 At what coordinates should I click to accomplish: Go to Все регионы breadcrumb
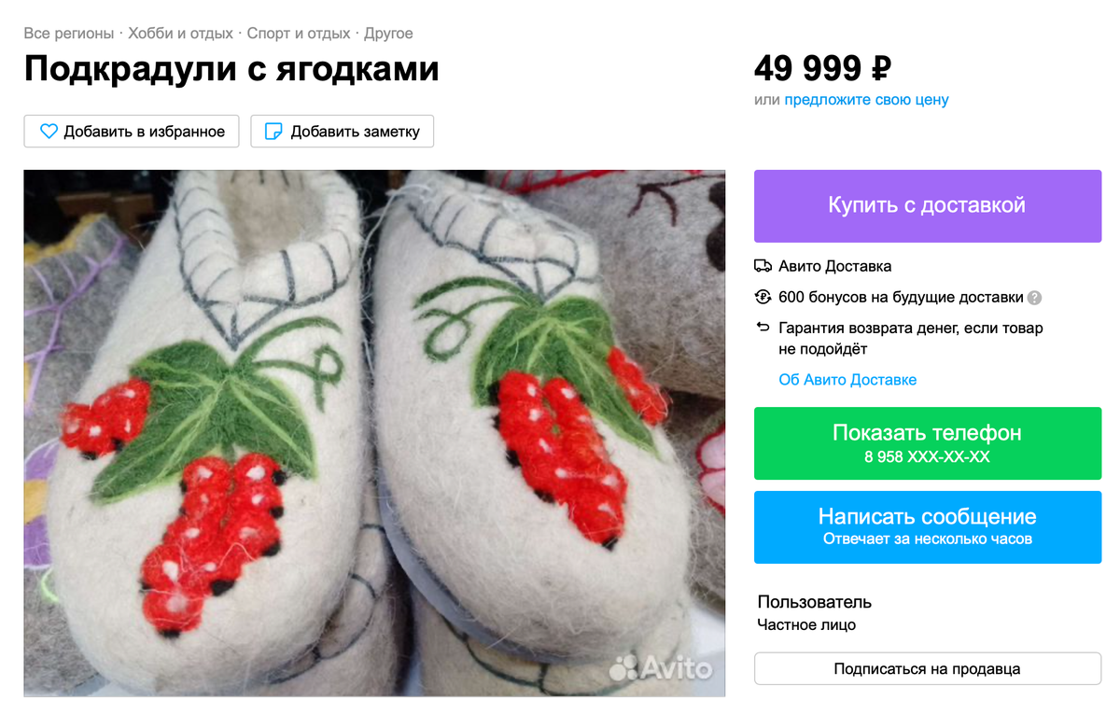pos(69,34)
